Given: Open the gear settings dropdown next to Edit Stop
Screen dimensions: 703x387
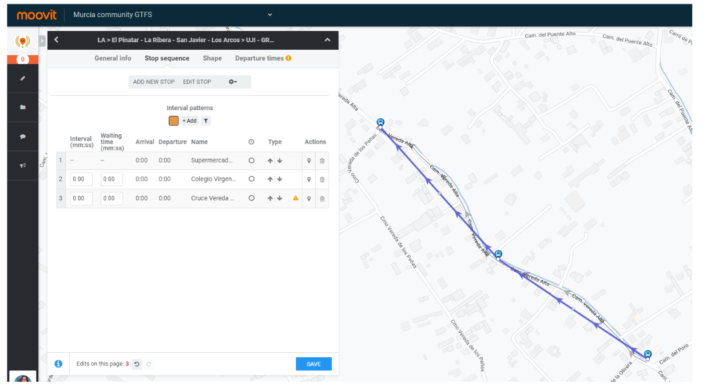Looking at the screenshot, I should 233,82.
